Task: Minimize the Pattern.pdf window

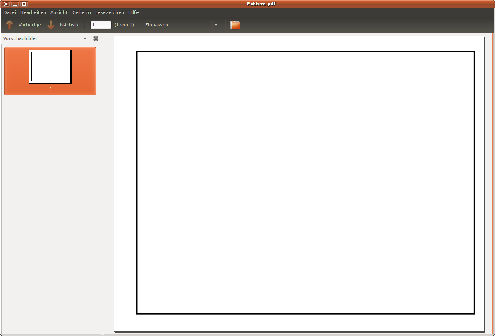Action: pos(15,4)
